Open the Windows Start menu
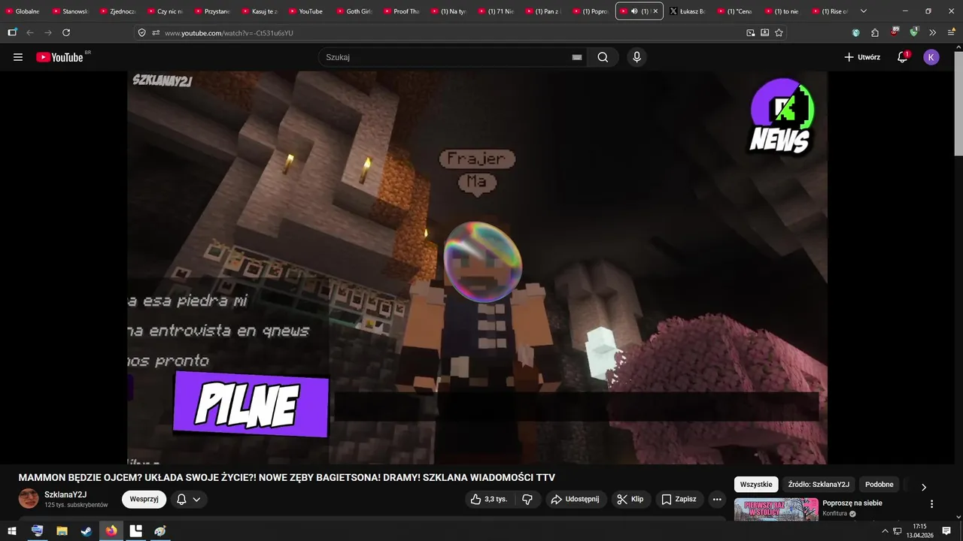The width and height of the screenshot is (963, 541). coord(12,530)
